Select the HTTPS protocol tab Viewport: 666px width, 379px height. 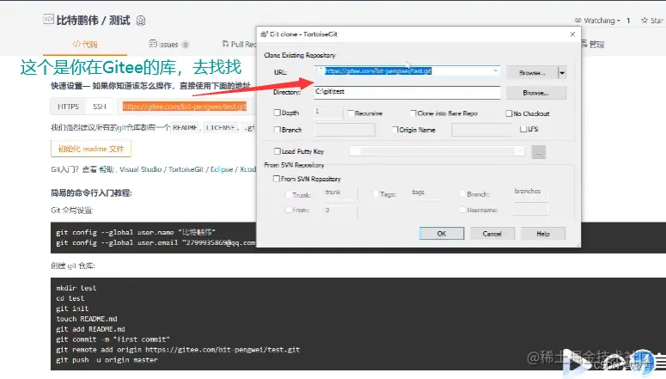tap(69, 107)
